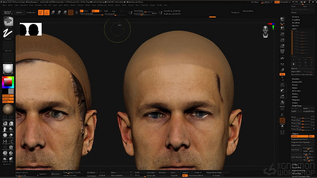Open the SkinShade material sphere

click(x=8, y=70)
